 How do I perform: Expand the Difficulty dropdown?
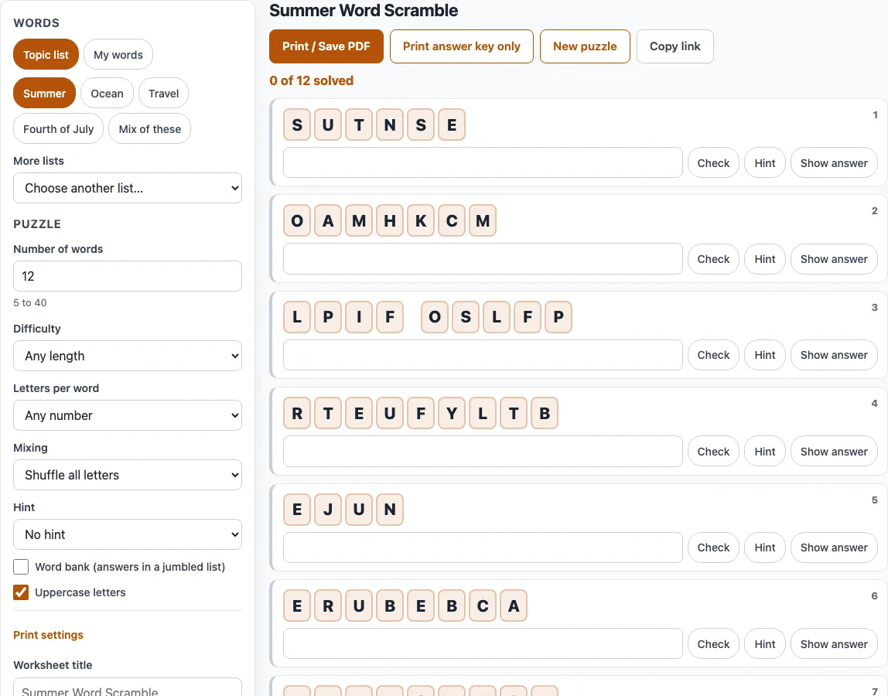128,356
